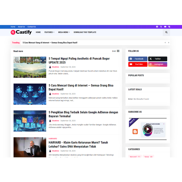This screenshot has height=182, width=182.
Task: Select the HARVARD category label
Action: (53, 139)
